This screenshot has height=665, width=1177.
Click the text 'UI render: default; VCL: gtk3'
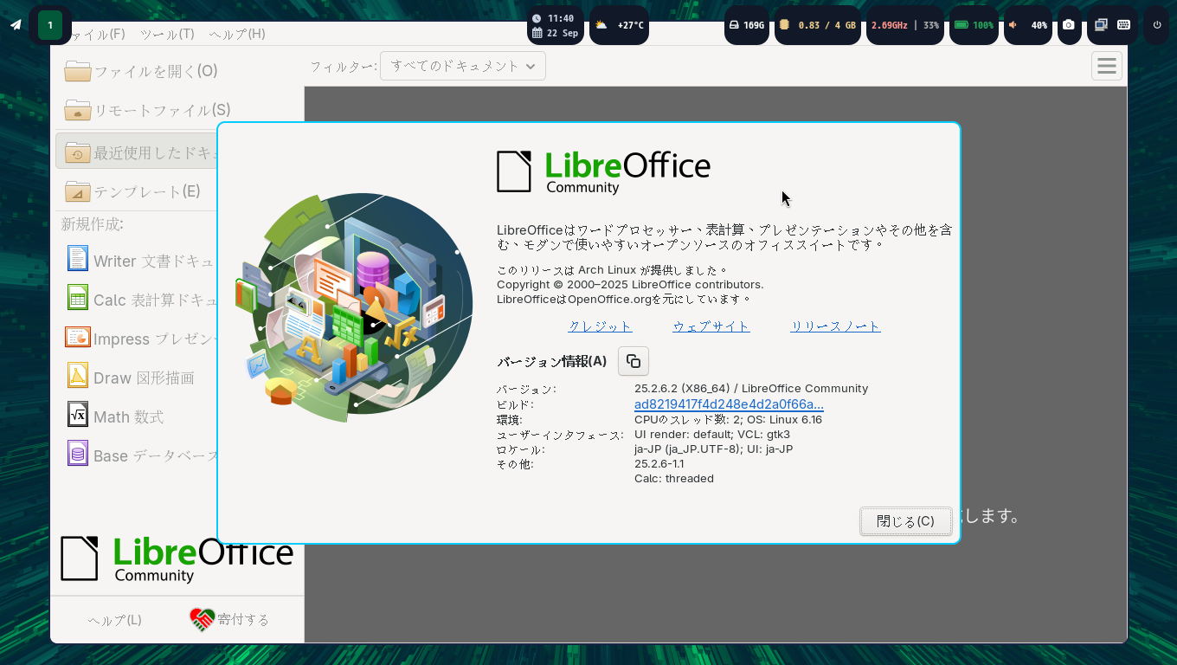click(x=712, y=435)
